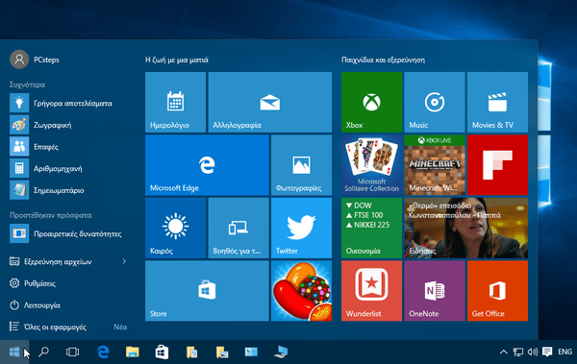Open the OneNote tile
577x364 pixels.
click(x=435, y=291)
